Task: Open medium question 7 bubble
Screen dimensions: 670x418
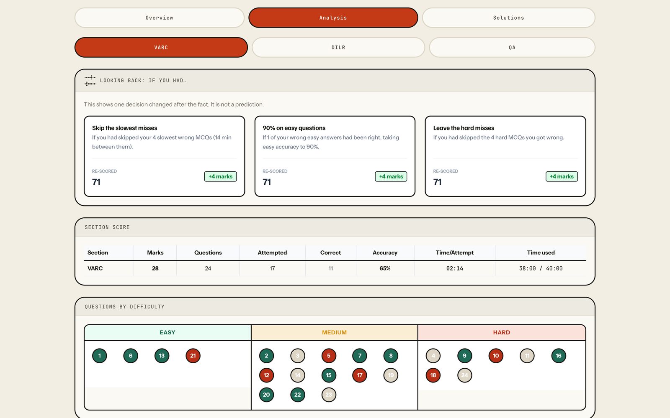Action: [360, 356]
